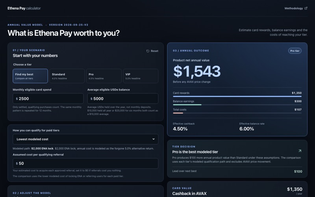Click the What is Ethena Pay worth heading

coord(63,33)
